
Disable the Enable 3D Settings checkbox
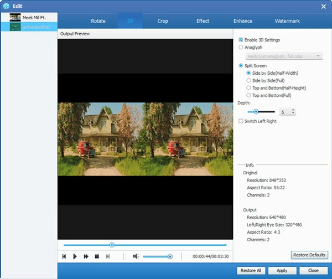[241, 40]
